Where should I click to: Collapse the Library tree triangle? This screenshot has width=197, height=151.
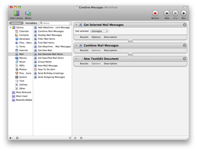10,27
